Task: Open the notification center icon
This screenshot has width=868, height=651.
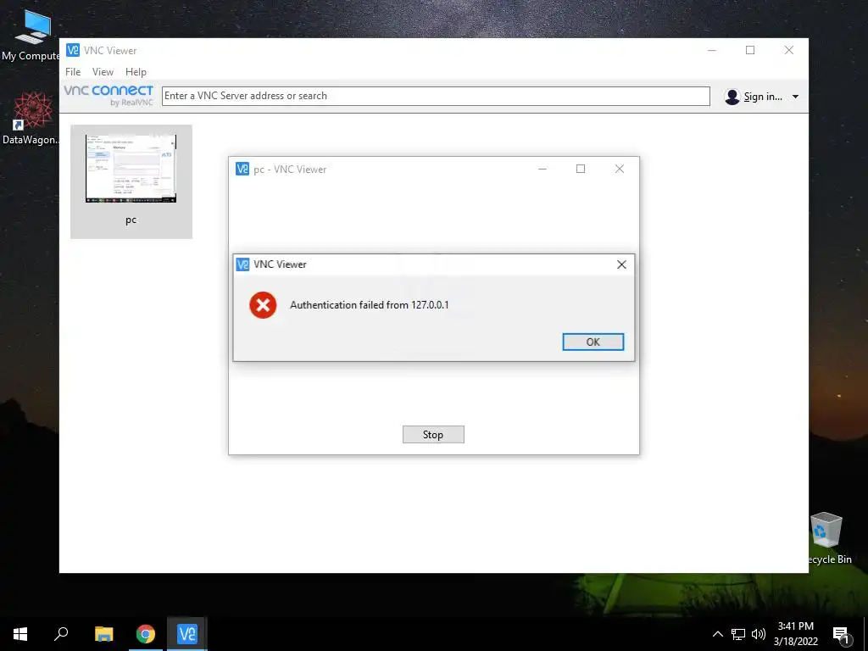Action: coord(841,635)
